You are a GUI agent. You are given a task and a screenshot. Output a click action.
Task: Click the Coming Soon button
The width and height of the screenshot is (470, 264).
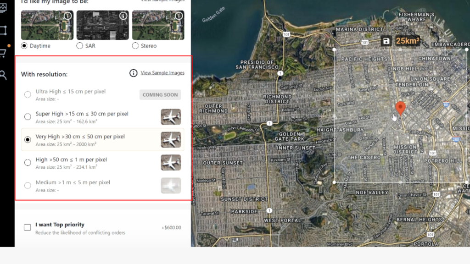coord(160,94)
